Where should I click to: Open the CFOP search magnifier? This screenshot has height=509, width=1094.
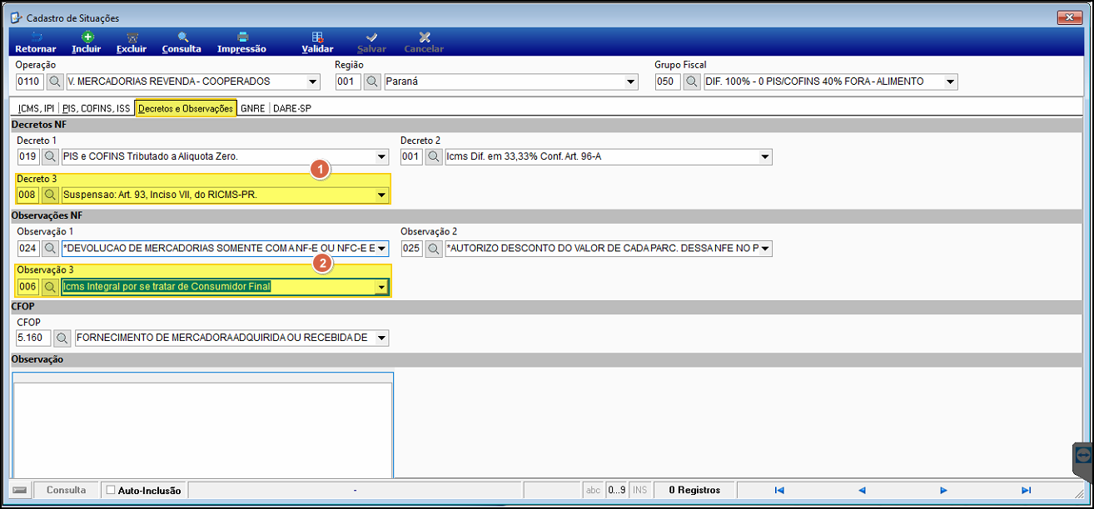coord(63,338)
